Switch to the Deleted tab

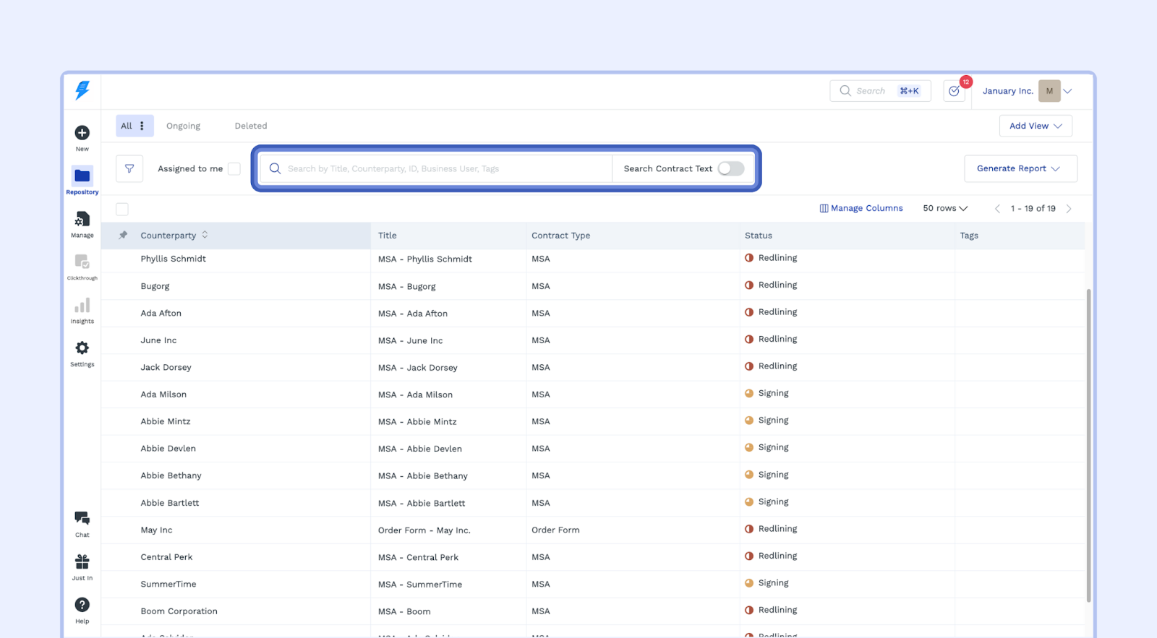(x=251, y=126)
